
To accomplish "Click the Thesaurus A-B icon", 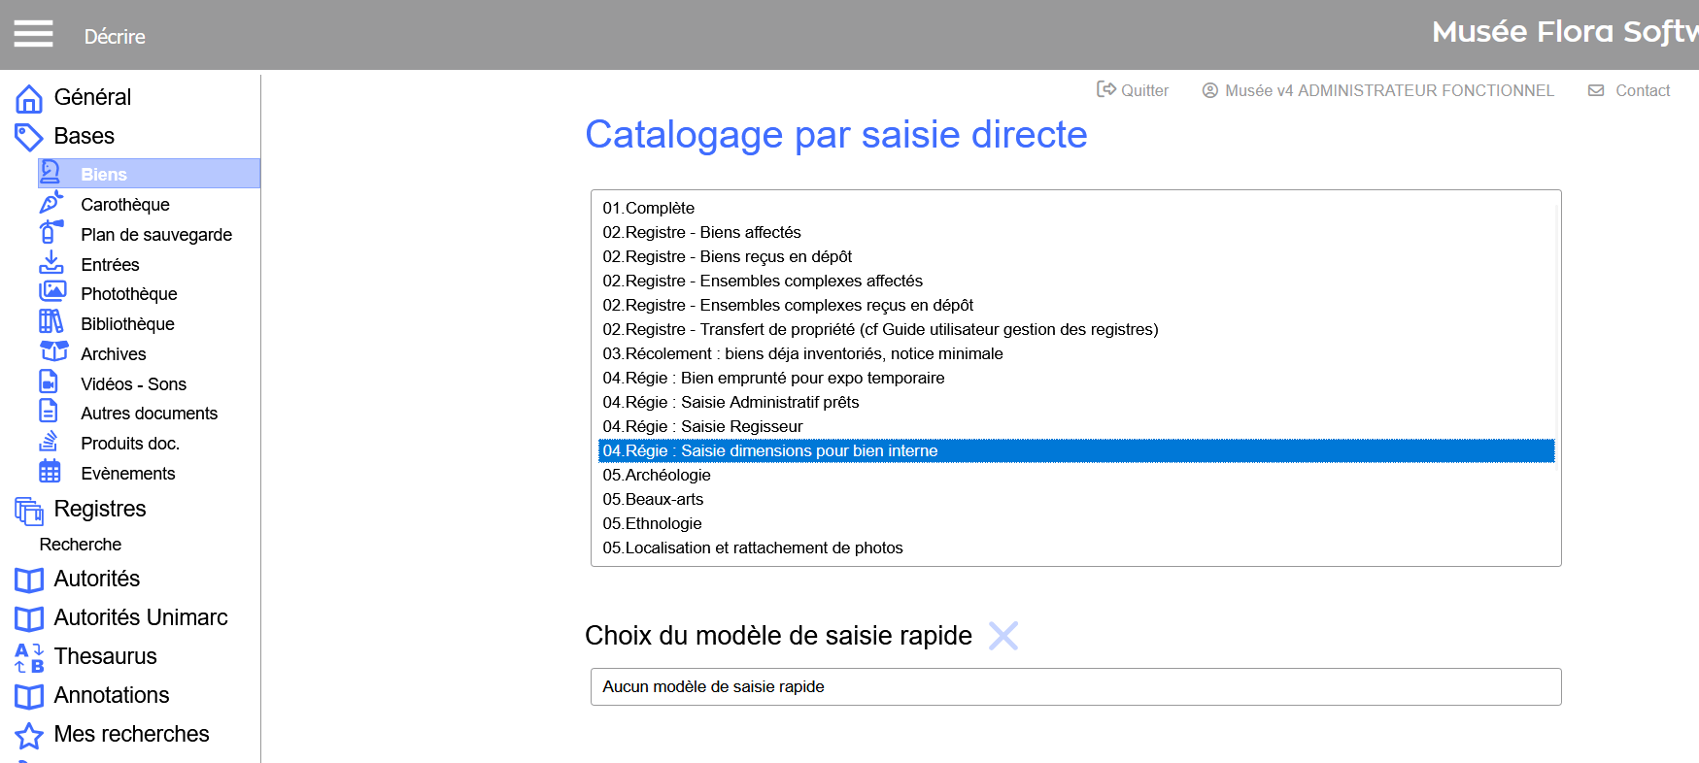I will pyautogui.click(x=29, y=658).
